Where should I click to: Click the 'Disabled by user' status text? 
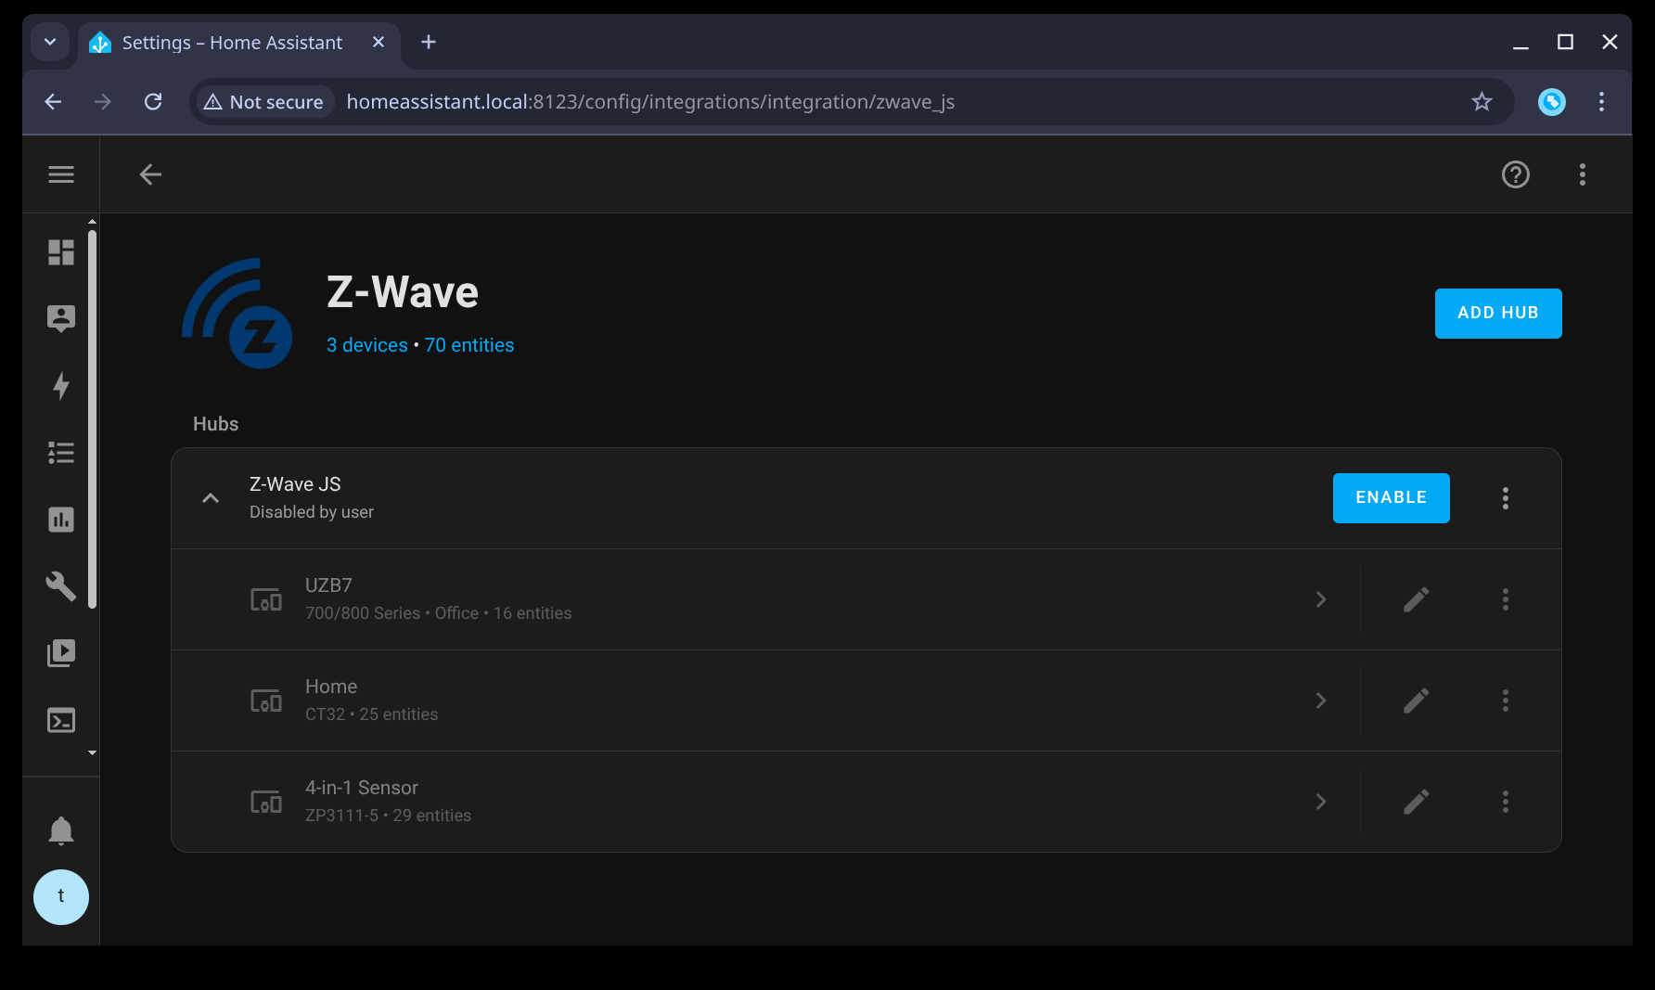click(312, 512)
